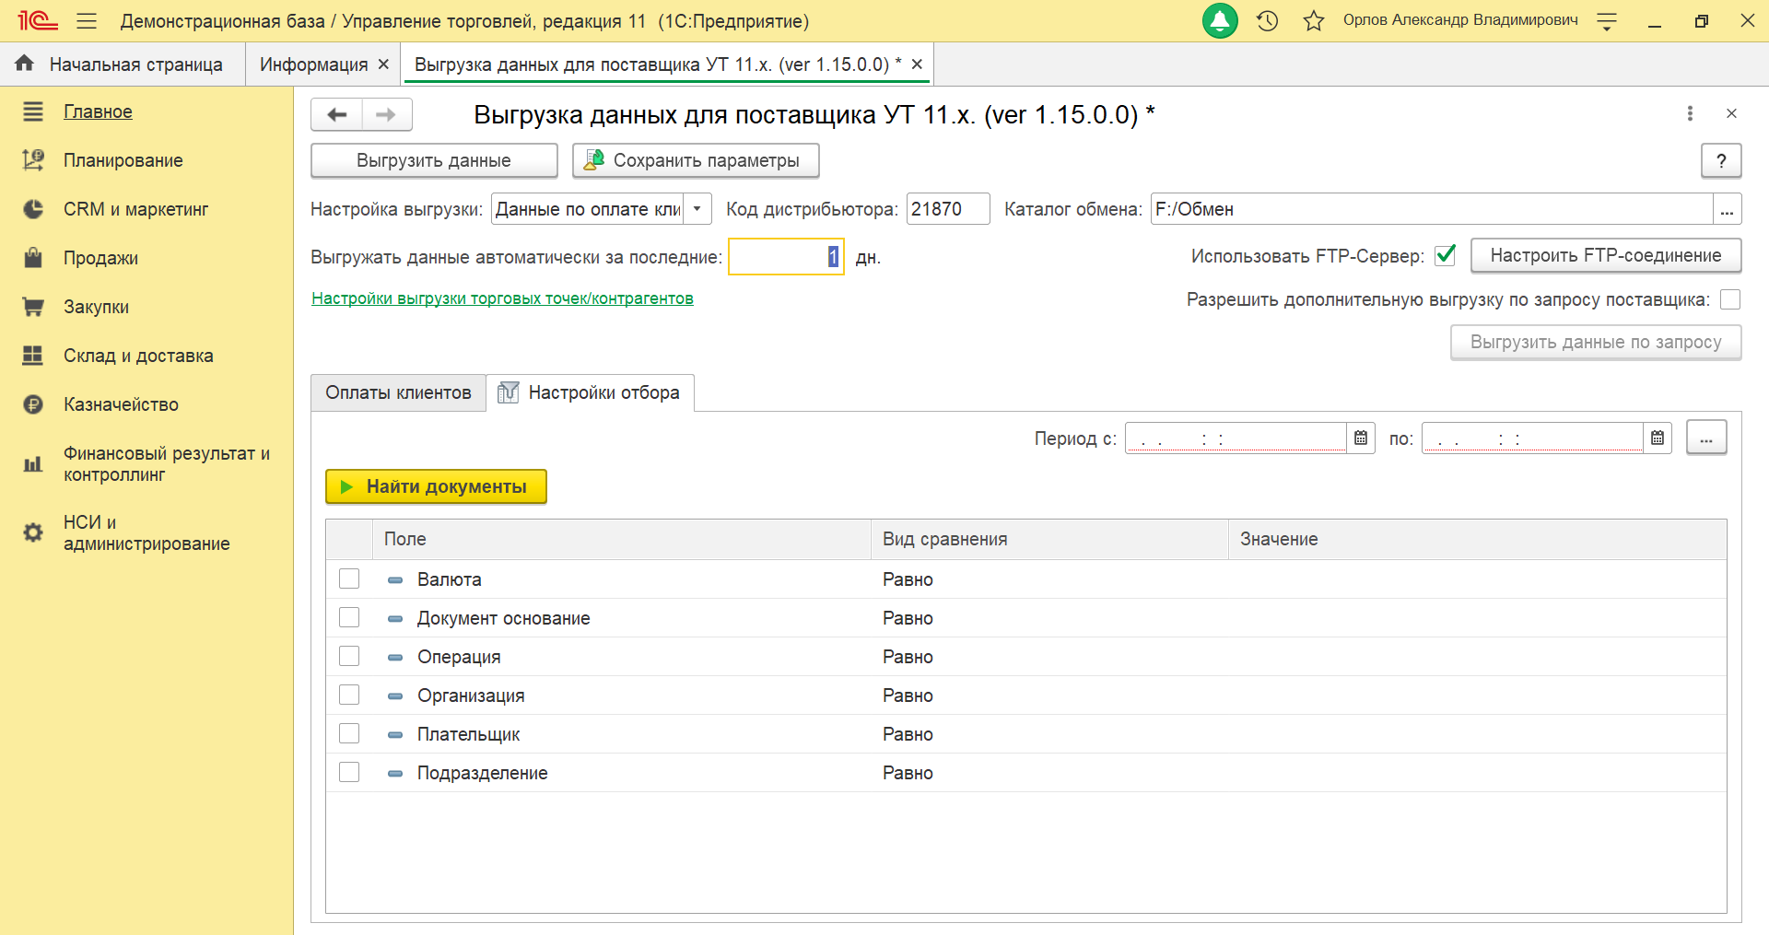1769x935 pixels.
Task: Enable дополнительную выгрузку по запросу поставщика
Action: pos(1731,299)
